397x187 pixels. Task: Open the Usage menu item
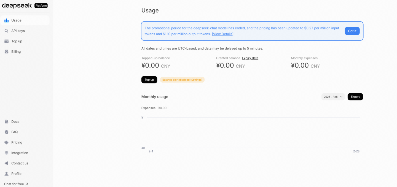(x=25, y=20)
